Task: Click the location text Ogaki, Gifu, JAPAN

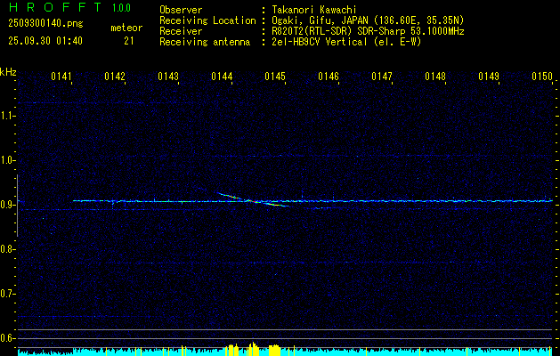Action: click(320, 20)
